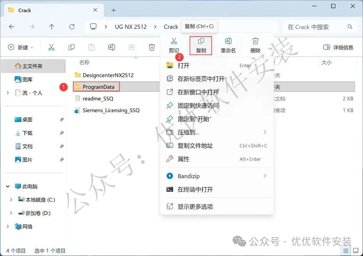Sort by 名称 column header
This screenshot has height=256, width=363.
(x=85, y=62)
